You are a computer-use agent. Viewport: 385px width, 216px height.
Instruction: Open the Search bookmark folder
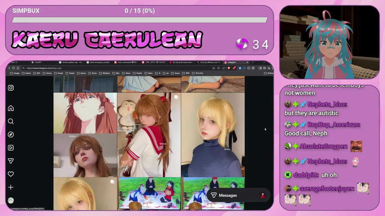tap(26, 73)
